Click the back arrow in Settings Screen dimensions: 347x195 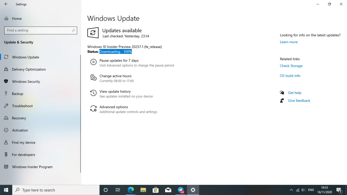[x=6, y=4]
